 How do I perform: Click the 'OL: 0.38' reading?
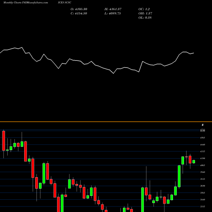(x=145, y=18)
